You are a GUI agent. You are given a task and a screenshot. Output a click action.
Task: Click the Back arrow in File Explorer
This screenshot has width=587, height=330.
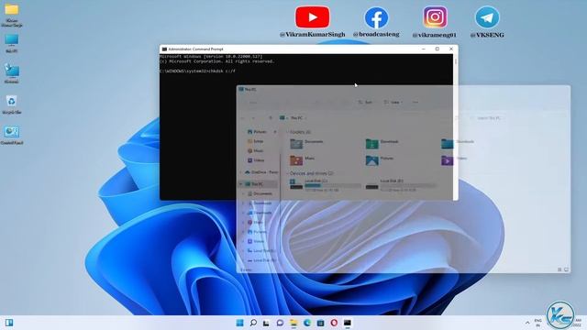[x=242, y=118]
